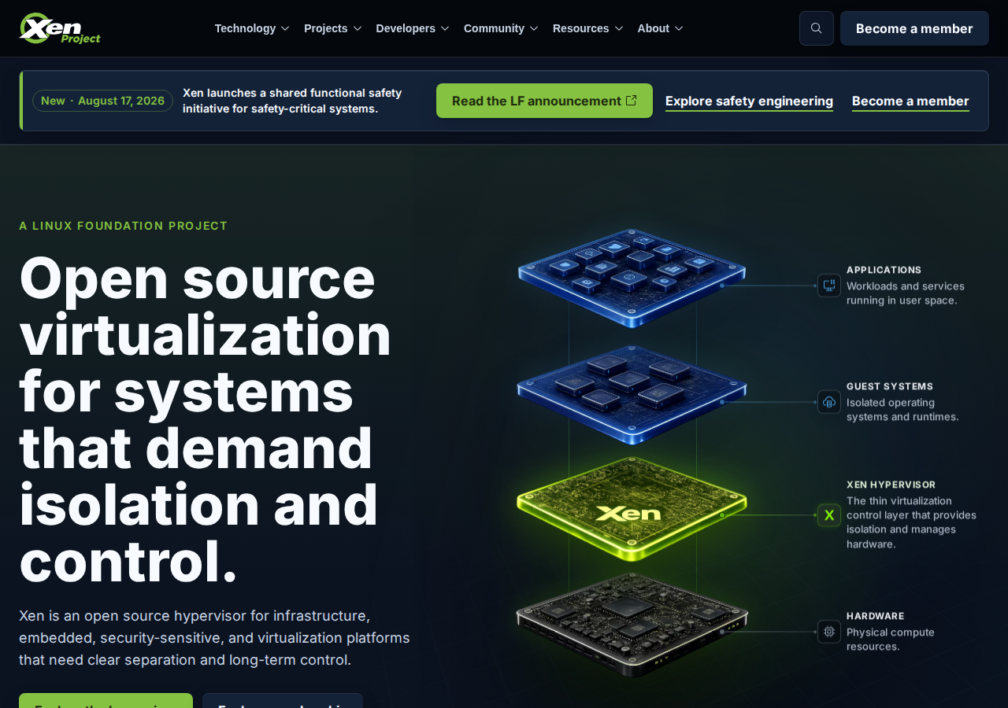Click the Xen Hypervisor X icon
Image resolution: width=1008 pixels, height=708 pixels.
(x=829, y=515)
